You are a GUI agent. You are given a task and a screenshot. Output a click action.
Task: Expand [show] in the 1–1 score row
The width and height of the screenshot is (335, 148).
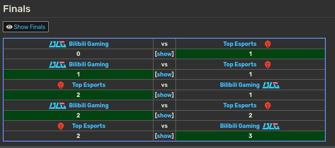(x=164, y=74)
